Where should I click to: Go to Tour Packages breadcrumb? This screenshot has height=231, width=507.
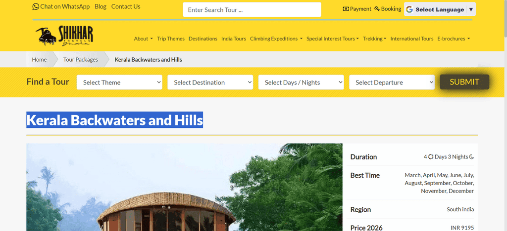coord(81,60)
